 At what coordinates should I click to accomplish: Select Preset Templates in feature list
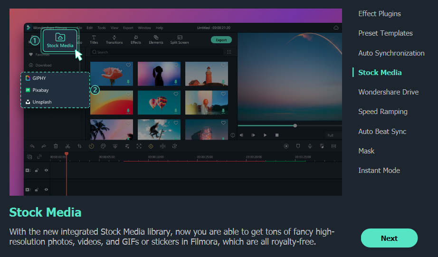385,33
